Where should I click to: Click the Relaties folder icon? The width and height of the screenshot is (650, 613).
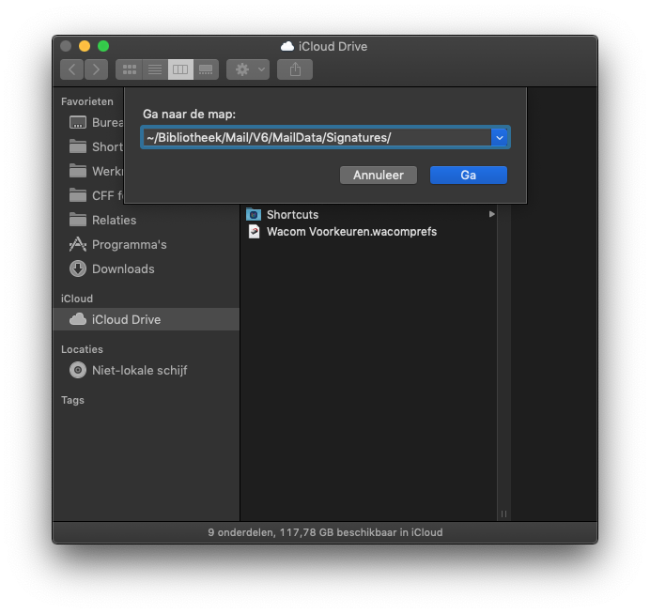tap(78, 220)
